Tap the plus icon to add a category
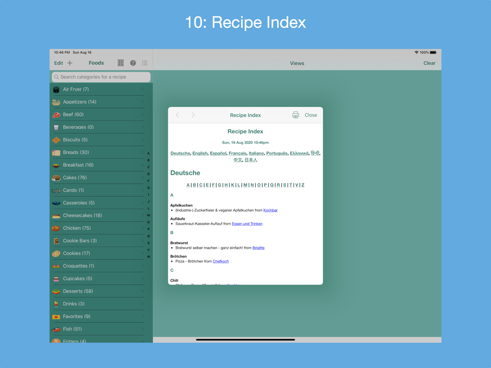 (x=70, y=63)
